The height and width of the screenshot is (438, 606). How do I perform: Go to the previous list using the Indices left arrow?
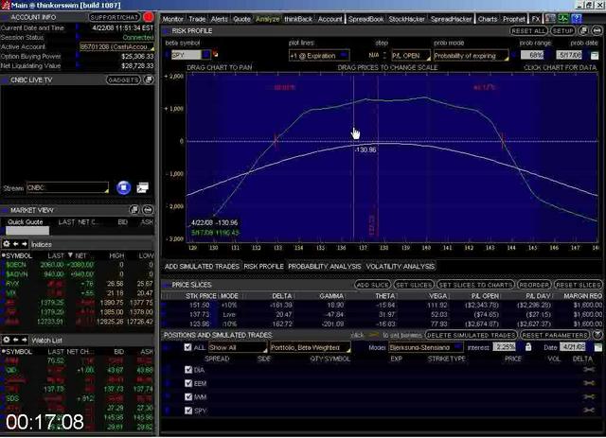tap(15, 244)
